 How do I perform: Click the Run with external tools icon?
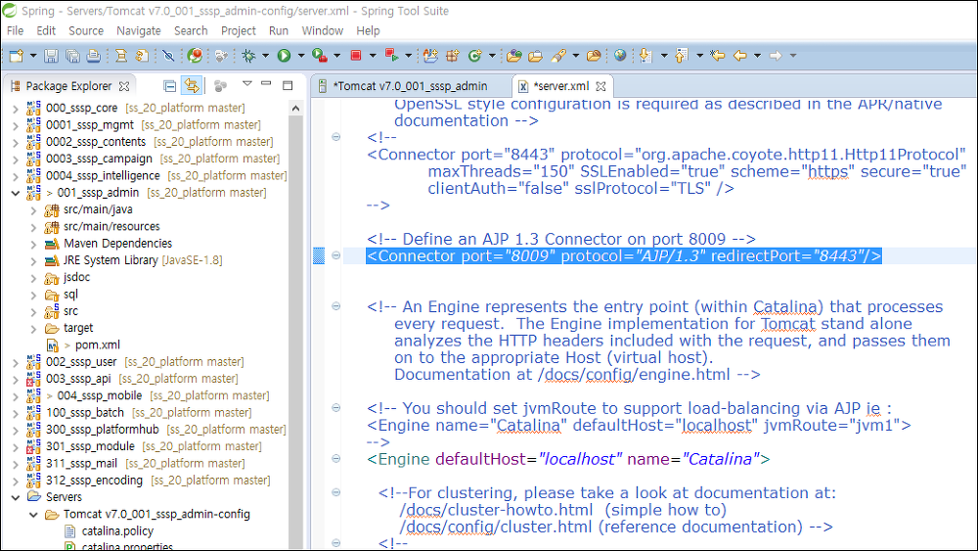(x=320, y=56)
